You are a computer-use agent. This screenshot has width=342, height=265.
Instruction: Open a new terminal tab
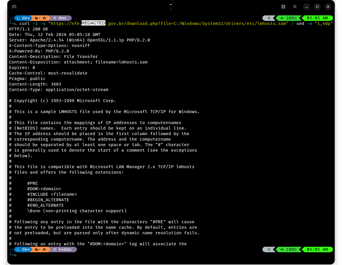click(14, 7)
